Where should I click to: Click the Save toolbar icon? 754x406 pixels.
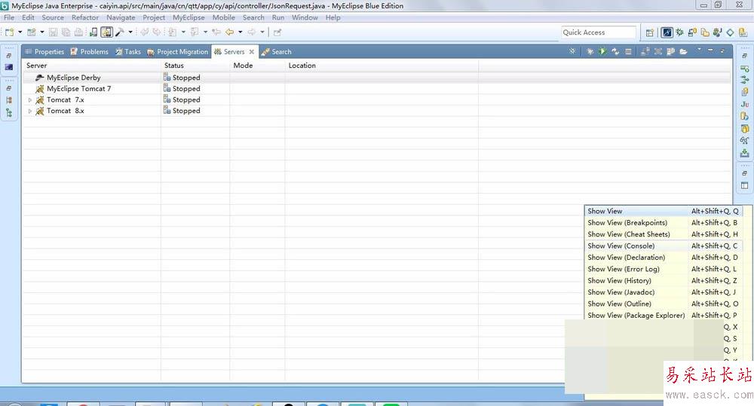[x=53, y=32]
